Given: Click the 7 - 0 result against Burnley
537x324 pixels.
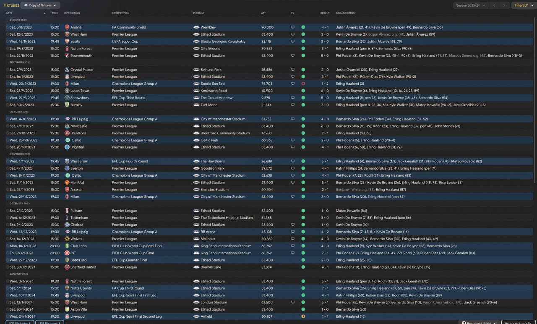Looking at the screenshot, I should [325, 105].
